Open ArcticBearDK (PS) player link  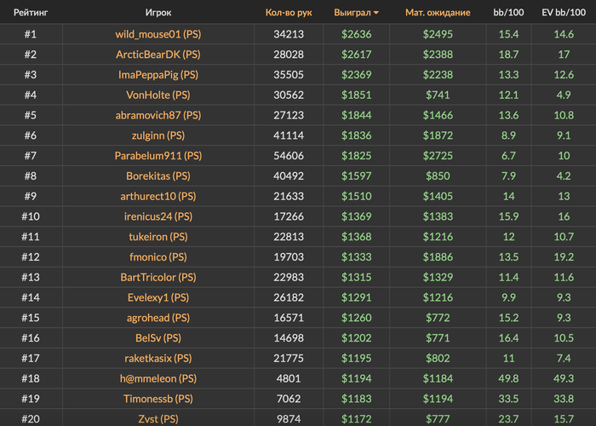tap(158, 55)
